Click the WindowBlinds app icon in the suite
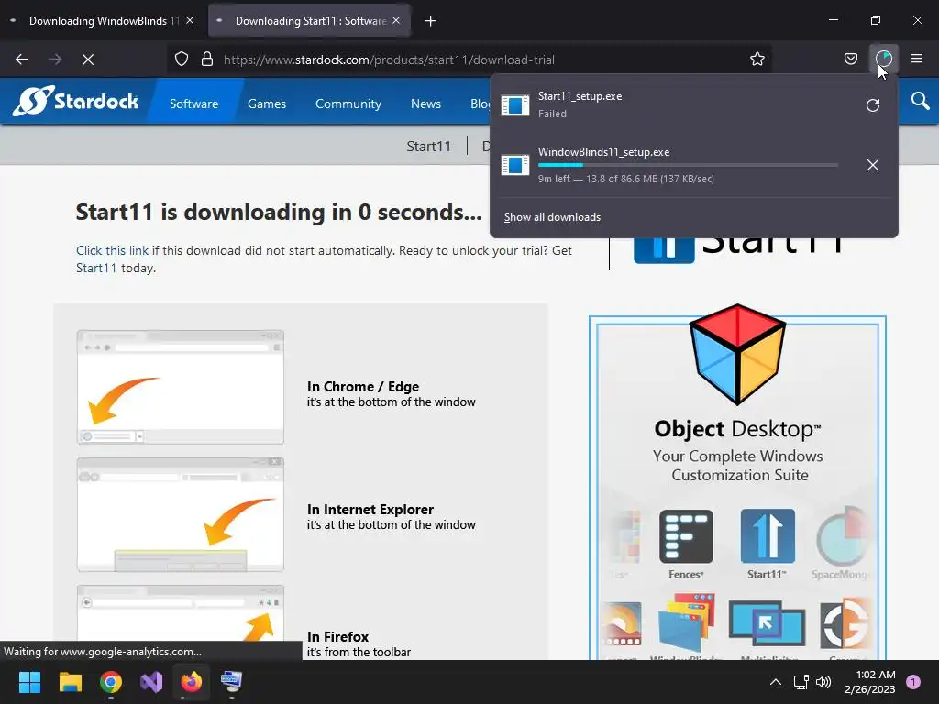This screenshot has width=939, height=704. [686, 624]
